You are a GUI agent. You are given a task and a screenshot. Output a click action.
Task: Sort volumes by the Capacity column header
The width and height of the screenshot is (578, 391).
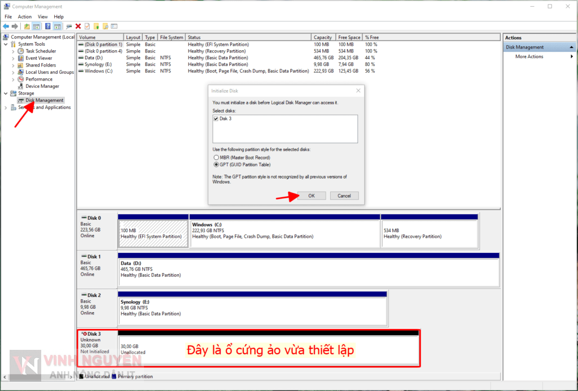(x=323, y=38)
